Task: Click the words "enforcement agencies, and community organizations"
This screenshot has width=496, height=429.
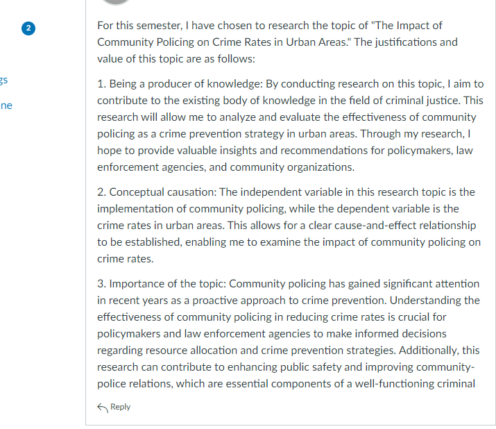Action: 225,167
